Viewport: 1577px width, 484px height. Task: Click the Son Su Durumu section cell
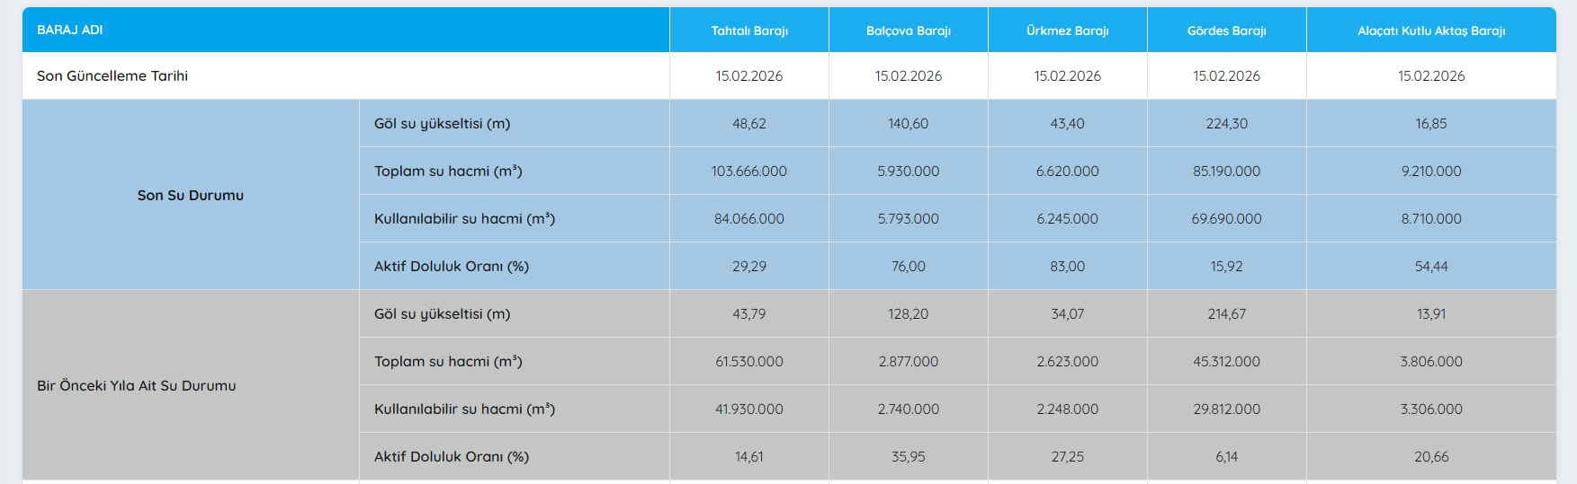191,195
